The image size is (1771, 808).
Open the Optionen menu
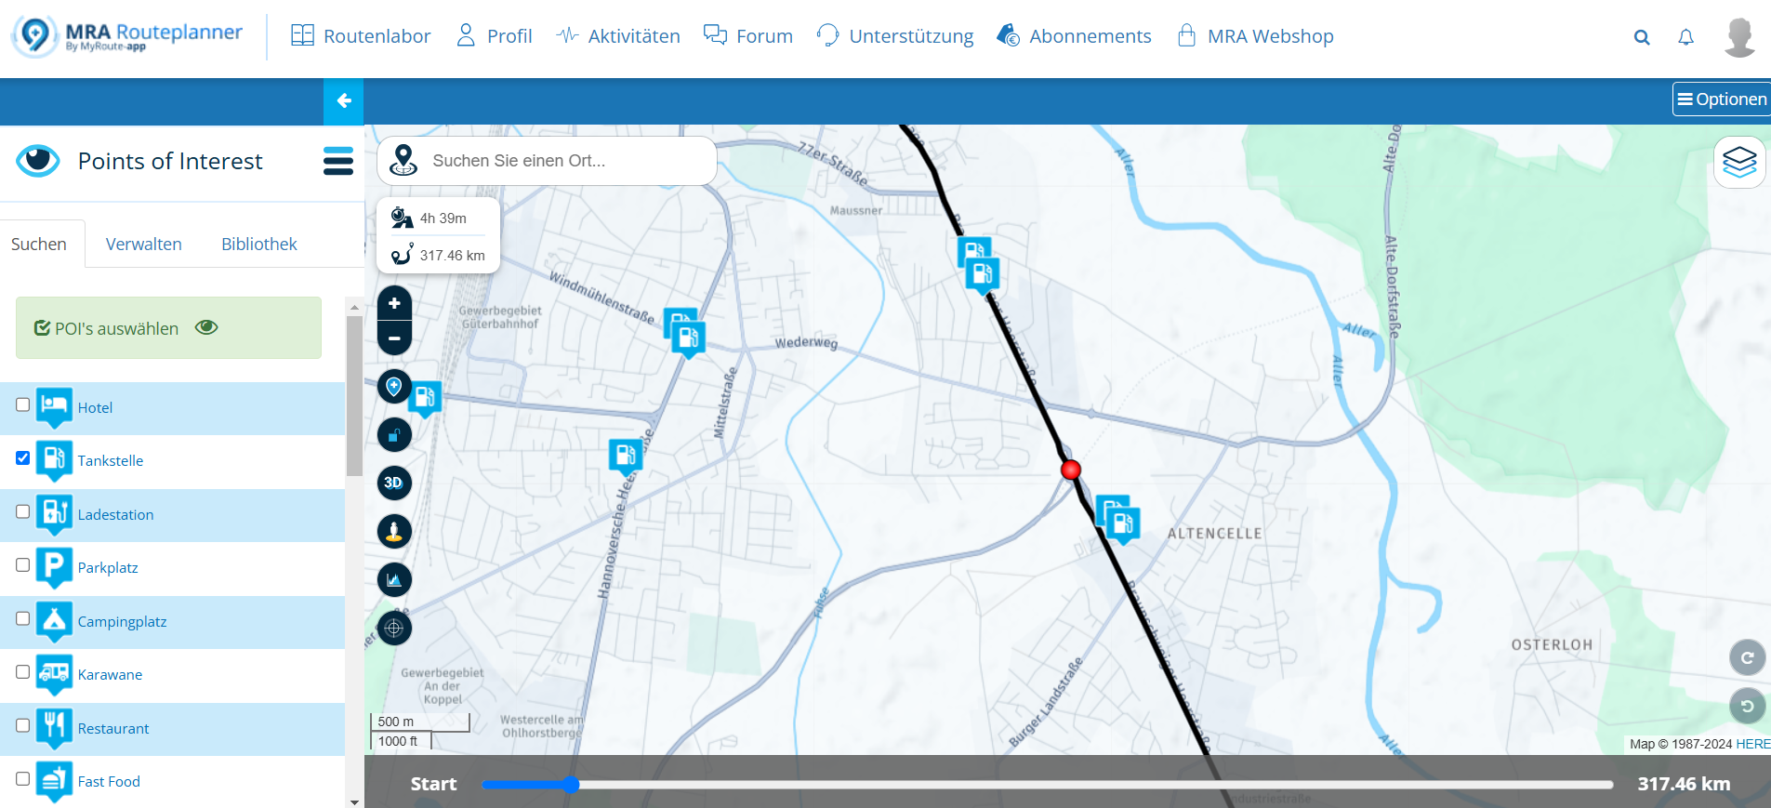(x=1721, y=99)
